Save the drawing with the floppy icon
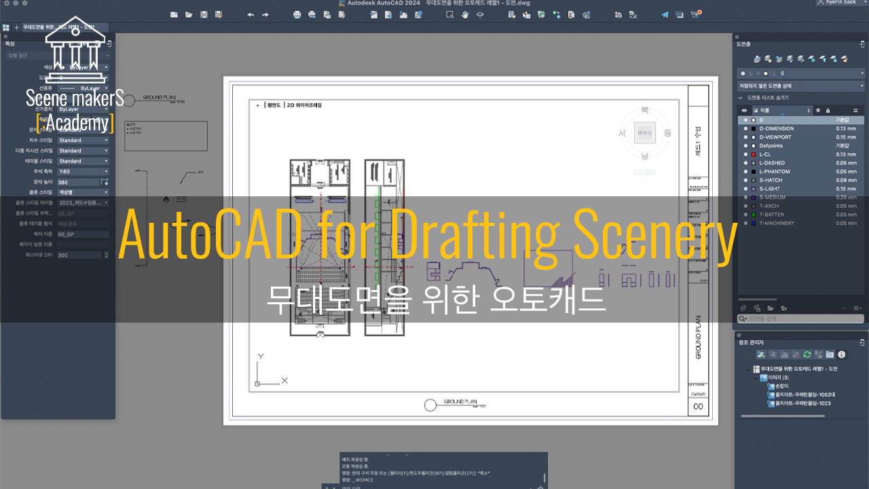The width and height of the screenshot is (869, 489). click(203, 14)
